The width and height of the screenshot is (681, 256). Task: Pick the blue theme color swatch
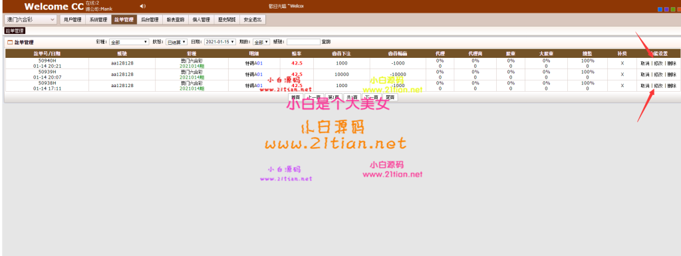pos(660,9)
